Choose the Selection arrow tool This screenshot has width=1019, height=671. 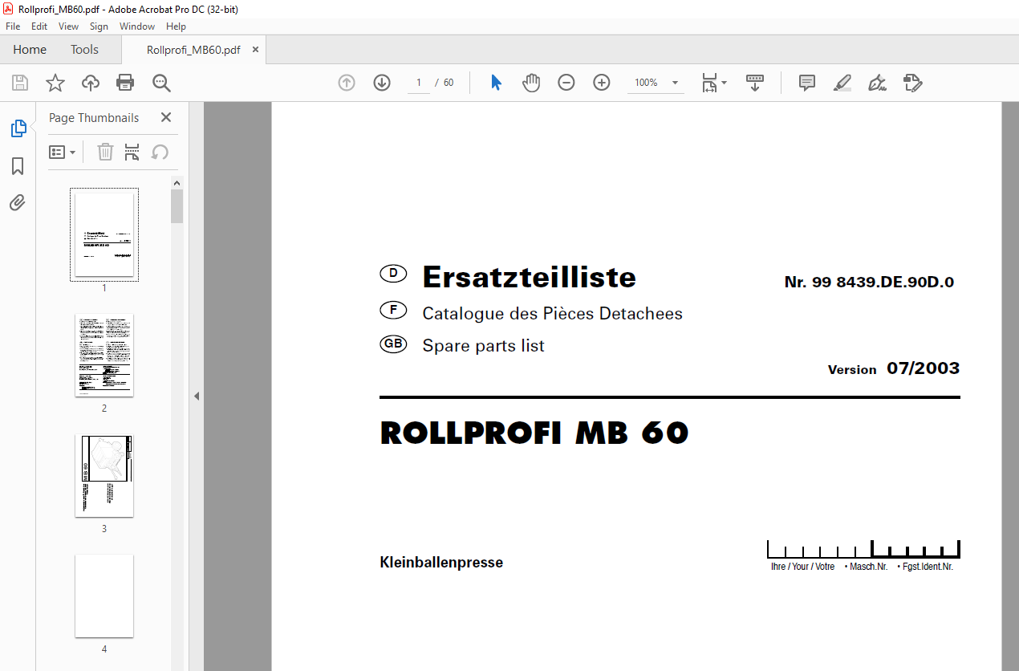coord(496,83)
